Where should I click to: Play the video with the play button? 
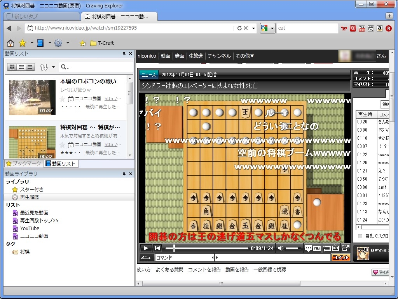pos(146,248)
